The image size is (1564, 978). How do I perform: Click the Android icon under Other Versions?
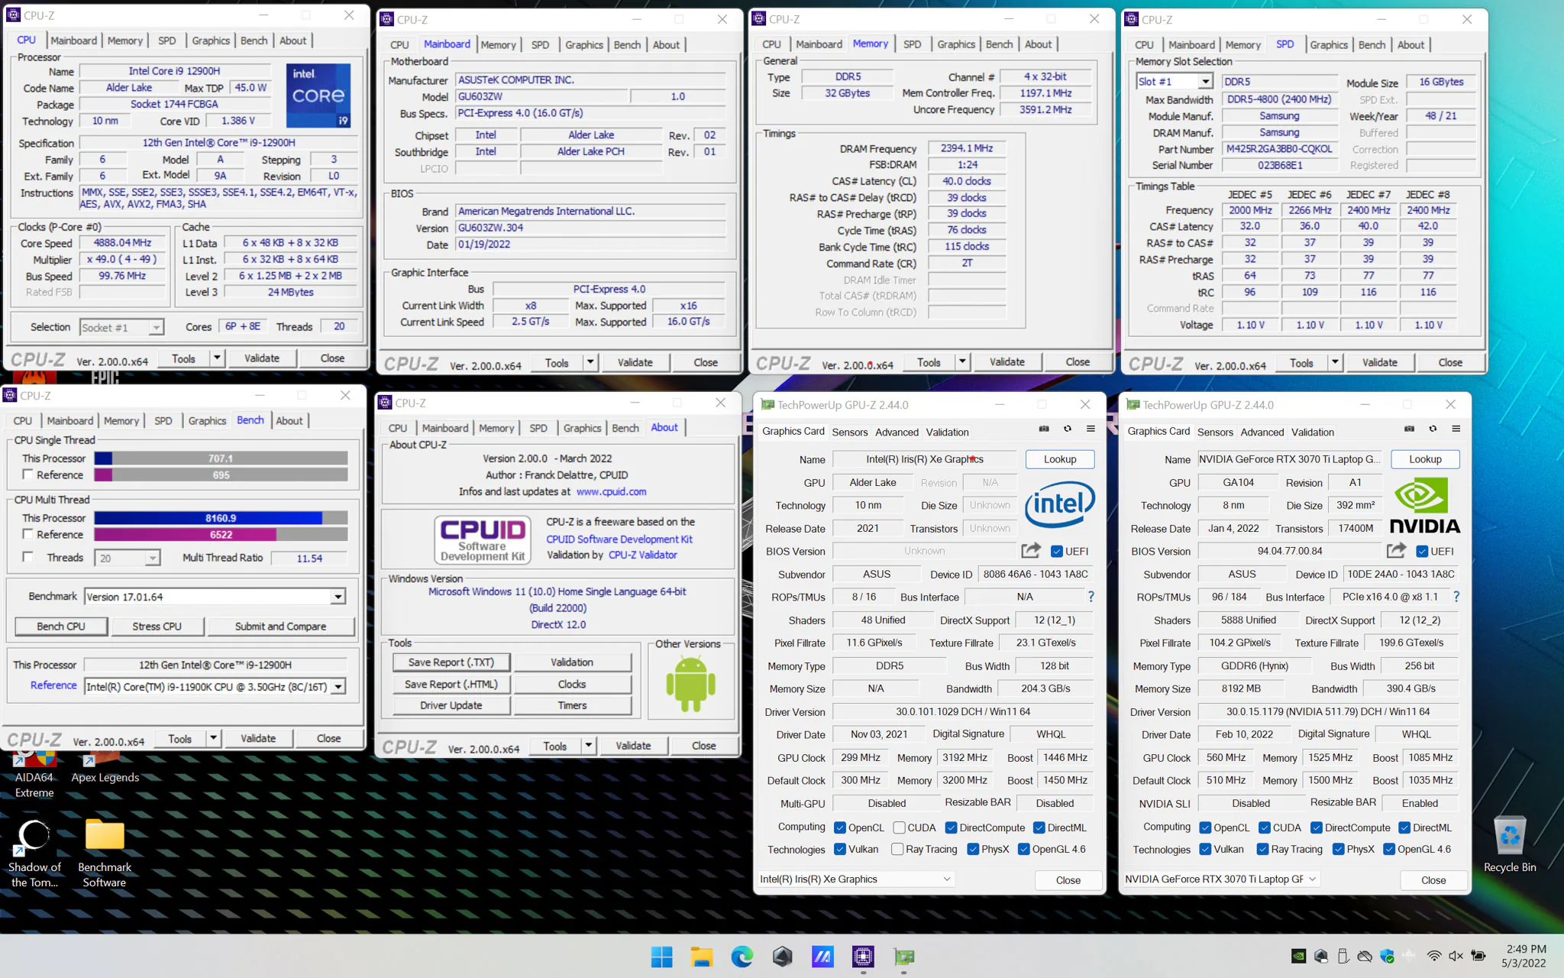tap(690, 684)
